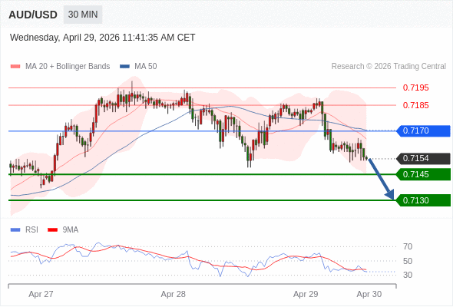Click the pink MA 20 legend swatch
This screenshot has width=453, height=307.
pos(15,67)
